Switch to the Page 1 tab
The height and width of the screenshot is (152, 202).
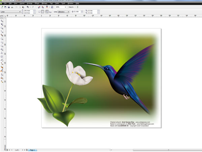click(x=32, y=150)
